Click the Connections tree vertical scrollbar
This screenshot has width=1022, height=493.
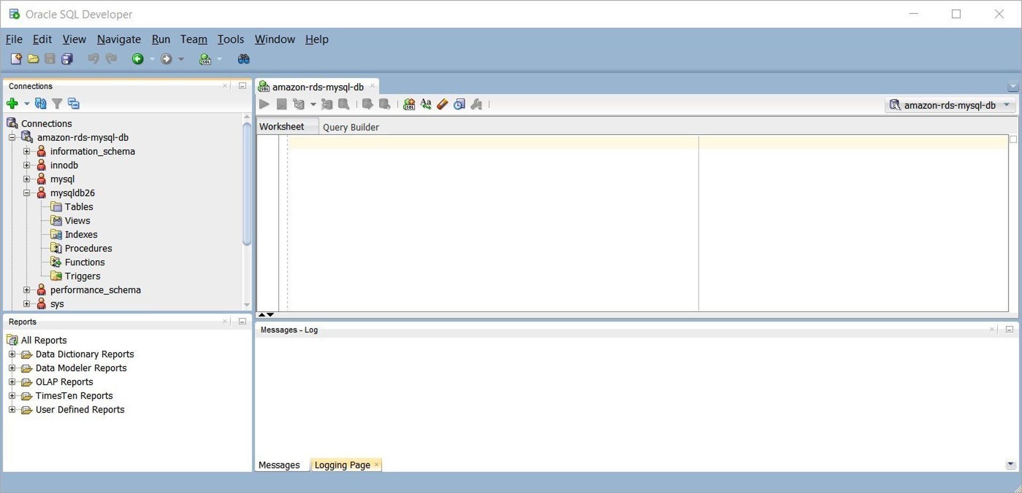[247, 184]
